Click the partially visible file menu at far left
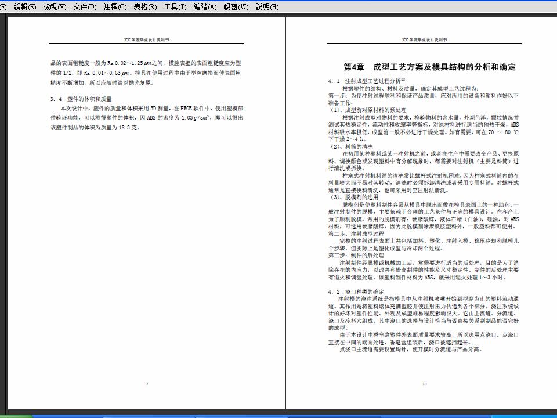Screen dimensions: 557x418 pyautogui.click(x=2, y=8)
